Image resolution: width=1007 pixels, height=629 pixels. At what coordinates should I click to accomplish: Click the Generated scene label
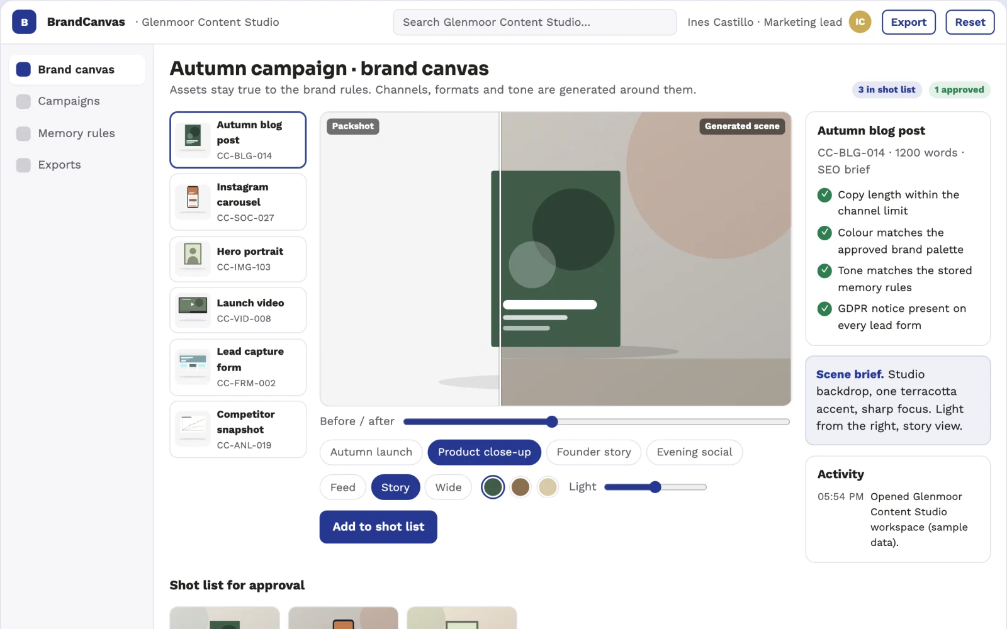pyautogui.click(x=742, y=126)
